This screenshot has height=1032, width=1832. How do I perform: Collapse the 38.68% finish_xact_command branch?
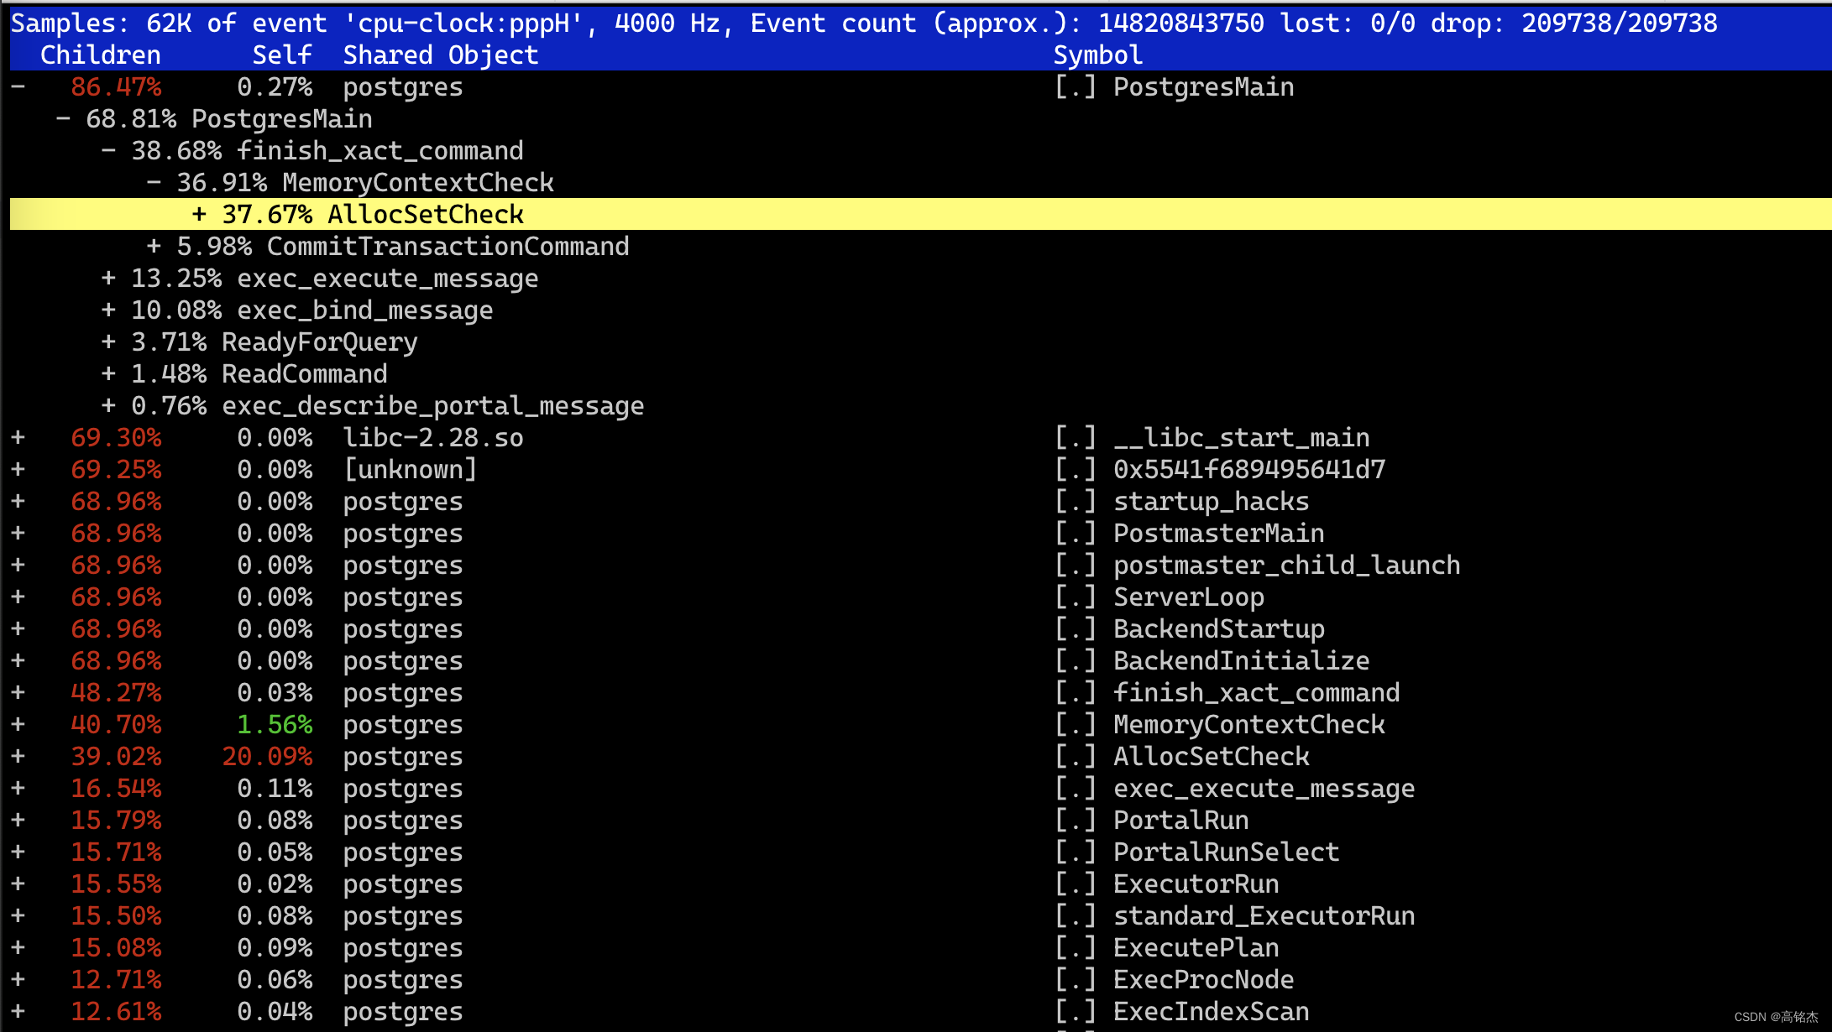(108, 151)
